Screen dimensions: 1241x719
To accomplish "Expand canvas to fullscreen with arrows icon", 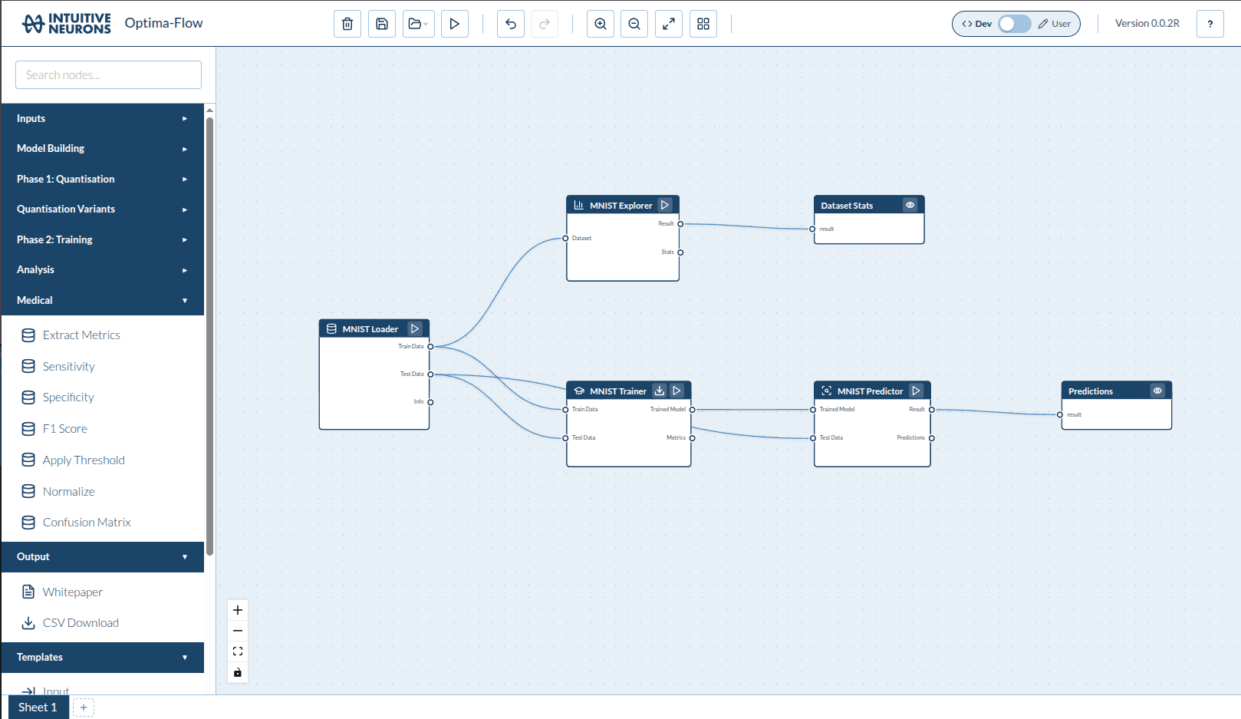I will point(669,24).
